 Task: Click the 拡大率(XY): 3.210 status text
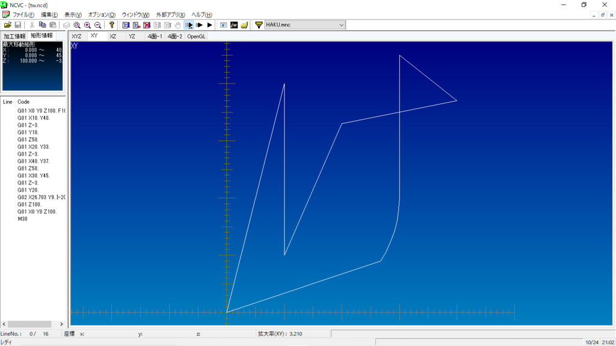(x=280, y=334)
